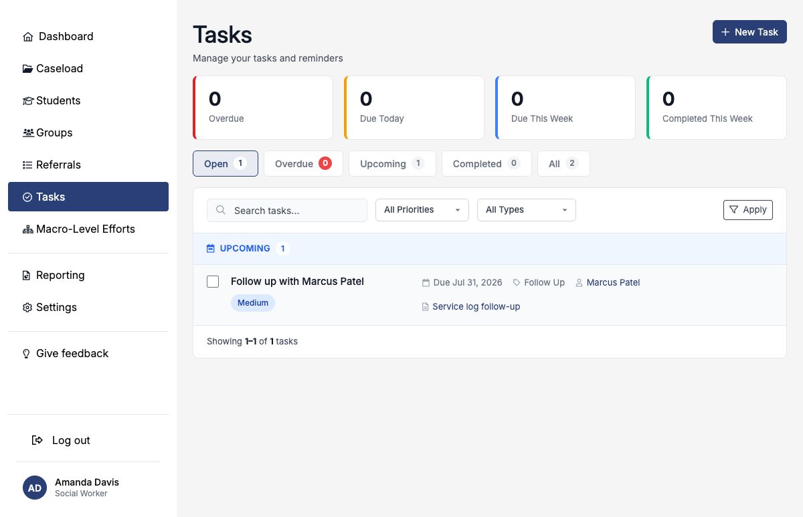The image size is (803, 517).
Task: Click the Completed This Week summary card
Action: (717, 108)
